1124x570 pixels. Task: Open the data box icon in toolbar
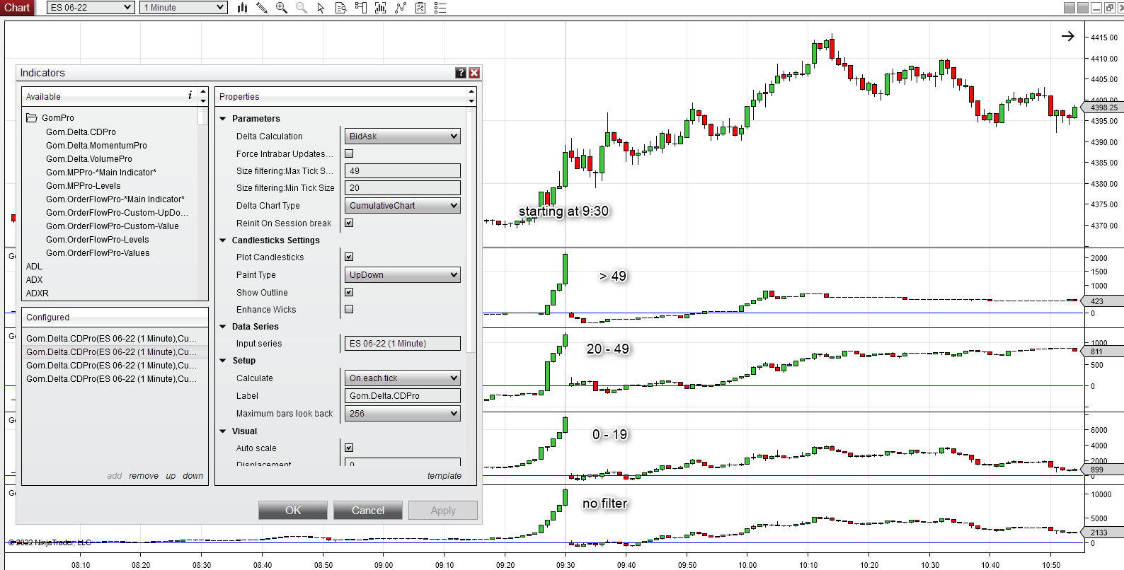coord(340,8)
